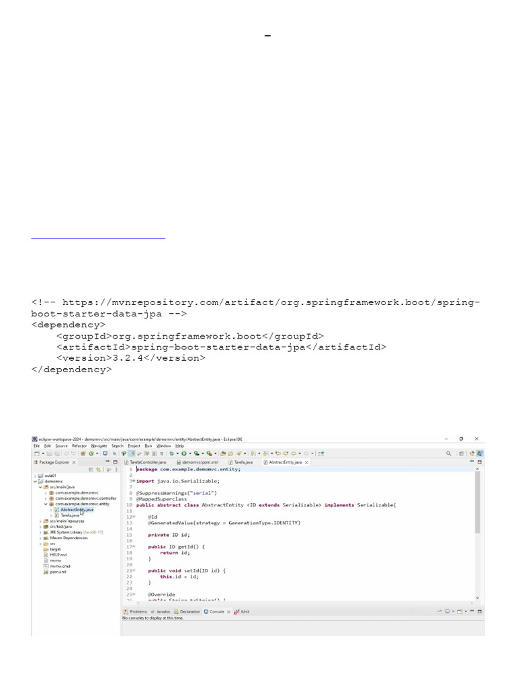The width and height of the screenshot is (516, 688).
Task: Click the Coverage run icon in toolbar
Action: 197,454
